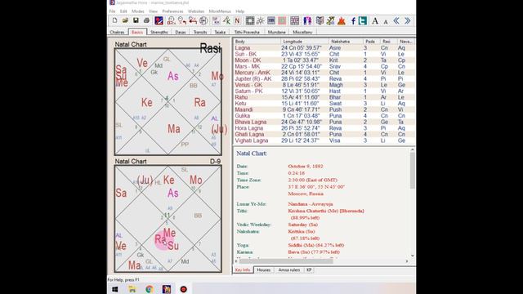Click the key info vertical scrollbar thumb
The width and height of the screenshot is (523, 294).
[412, 170]
